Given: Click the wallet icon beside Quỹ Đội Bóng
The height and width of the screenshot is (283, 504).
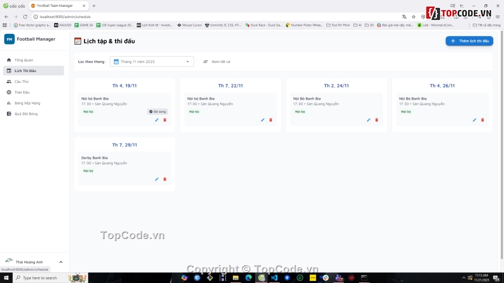Looking at the screenshot, I should click(x=9, y=114).
